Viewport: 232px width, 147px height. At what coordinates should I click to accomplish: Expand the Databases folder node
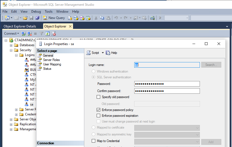[11, 45]
